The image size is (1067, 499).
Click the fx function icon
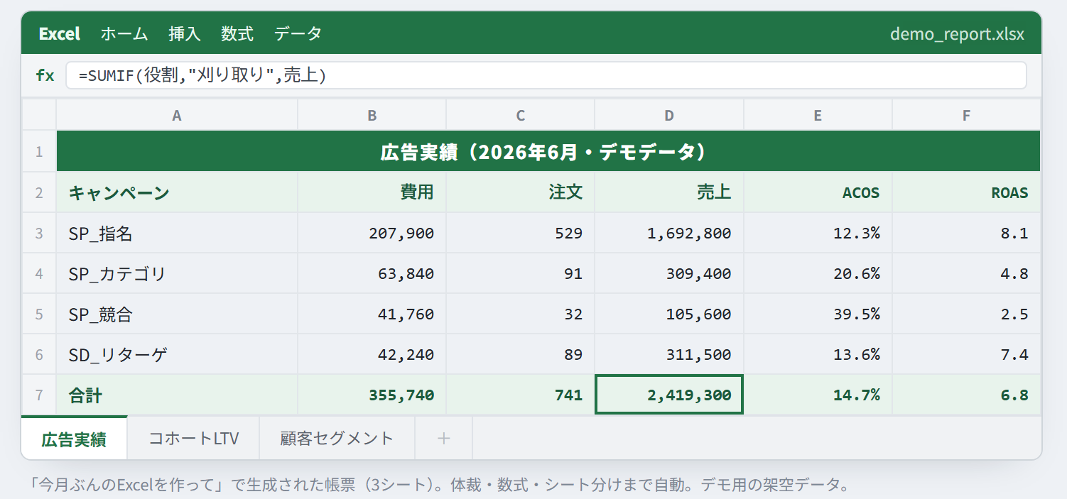pos(45,75)
